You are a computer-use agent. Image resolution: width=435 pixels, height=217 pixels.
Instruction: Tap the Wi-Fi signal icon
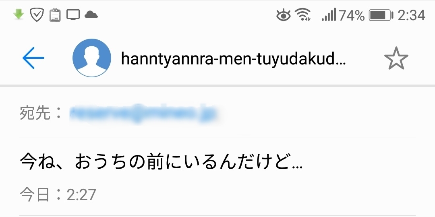[x=303, y=14]
